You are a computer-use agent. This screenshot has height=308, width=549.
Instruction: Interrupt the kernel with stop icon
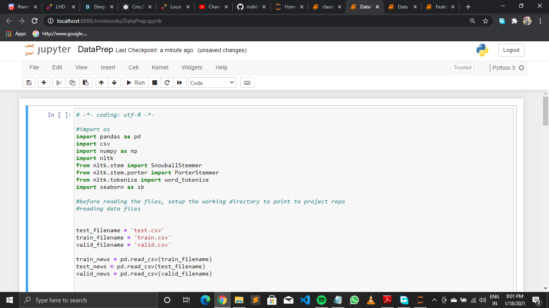(x=154, y=83)
